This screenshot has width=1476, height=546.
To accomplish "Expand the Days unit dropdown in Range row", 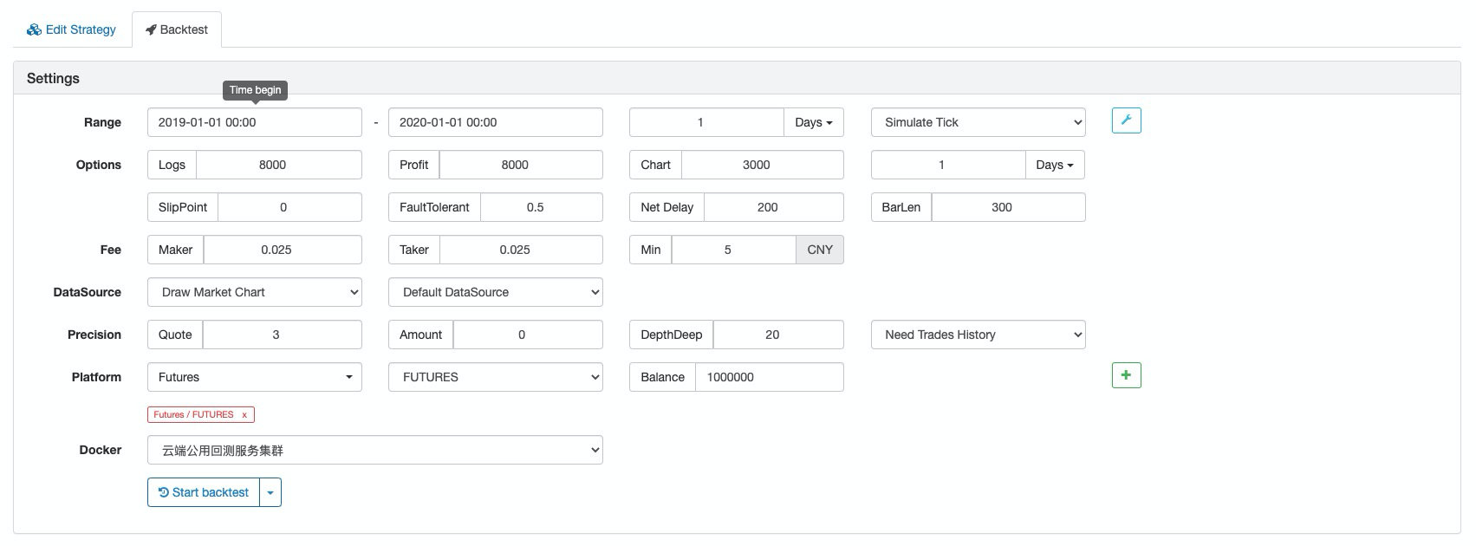I will click(x=813, y=122).
